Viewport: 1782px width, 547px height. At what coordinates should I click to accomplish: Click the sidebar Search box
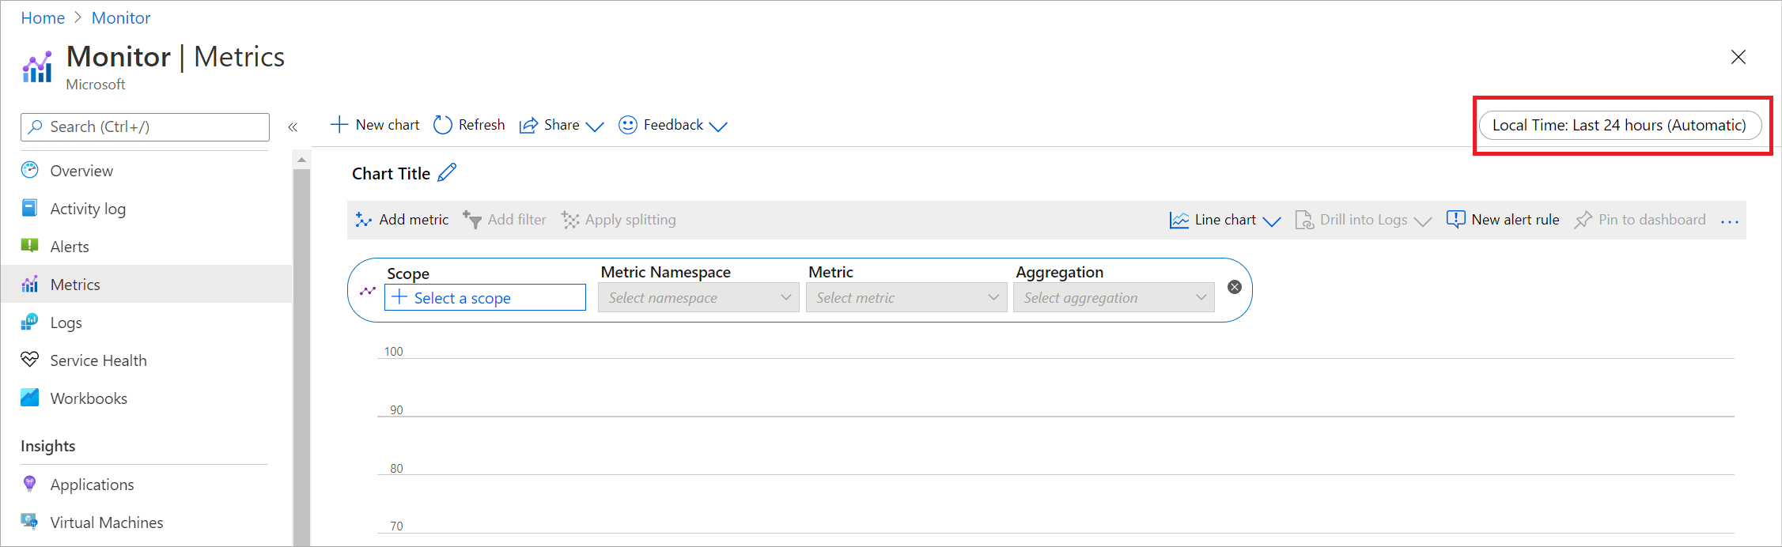(145, 126)
